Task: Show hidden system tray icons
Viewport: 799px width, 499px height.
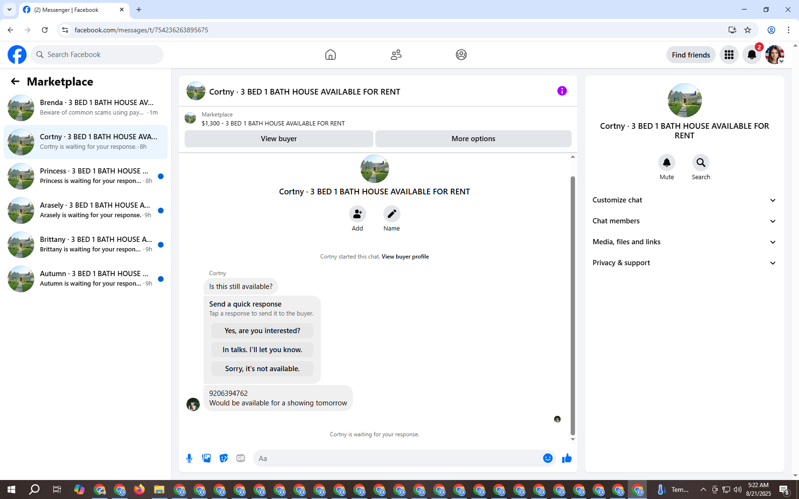Action: (703, 489)
